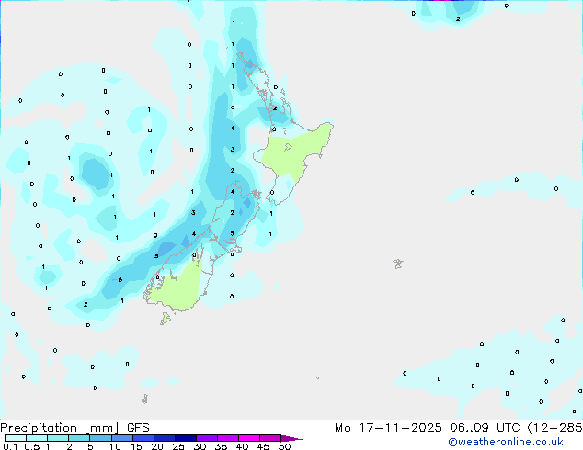Click the '6' precipitation value west of South Island
Viewport: 583px width, 450px height.
(120, 280)
